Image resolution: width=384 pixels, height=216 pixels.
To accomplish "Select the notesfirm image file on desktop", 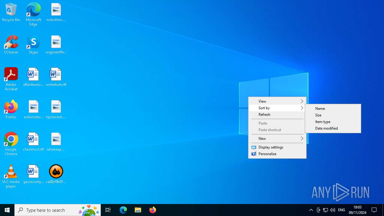I will click(x=56, y=13).
